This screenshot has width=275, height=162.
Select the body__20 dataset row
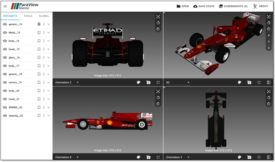tap(27, 91)
